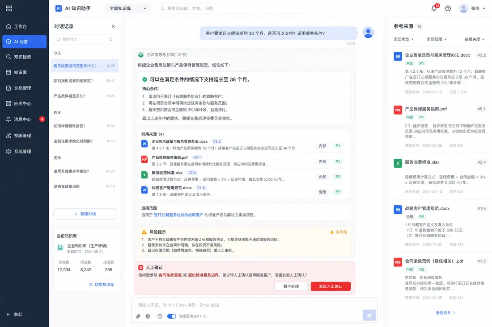Open 消息中心 in sidebar

point(25,119)
